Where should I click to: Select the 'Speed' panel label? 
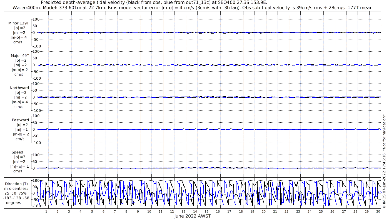pyautogui.click(x=17, y=152)
